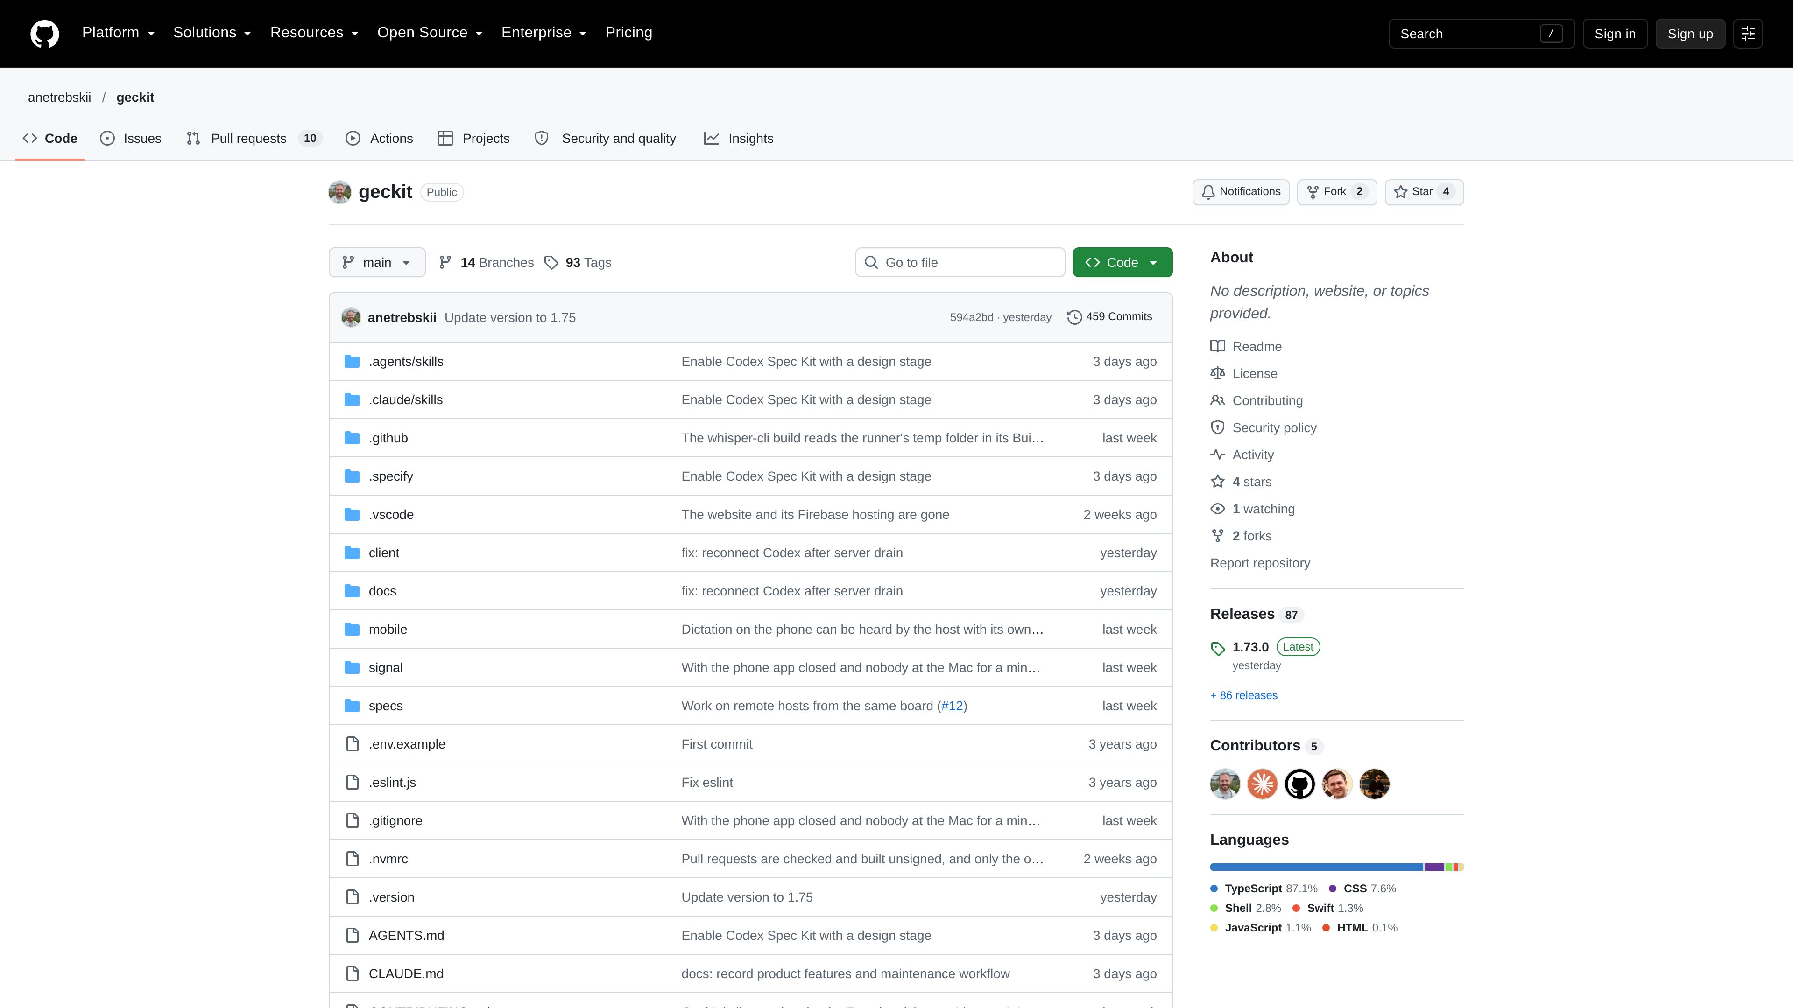Click the release tag icon for 1.73.0

[1217, 648]
